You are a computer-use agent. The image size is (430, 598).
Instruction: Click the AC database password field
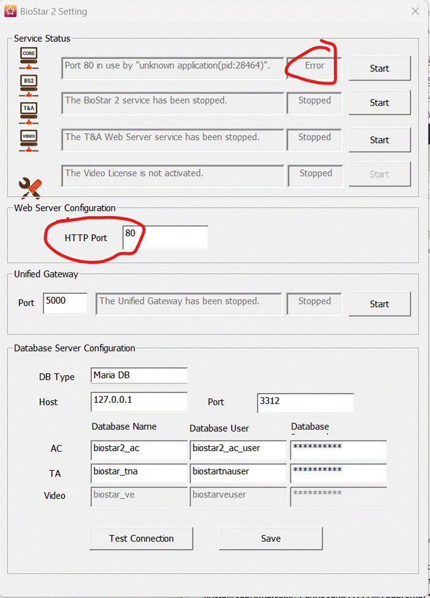(x=339, y=450)
